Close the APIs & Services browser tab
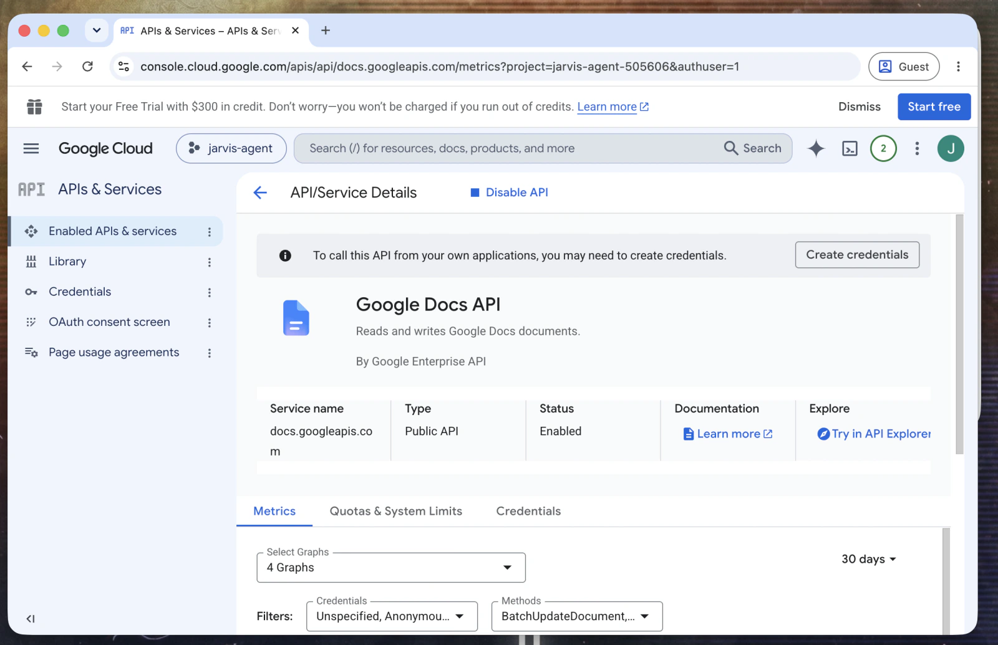 pyautogui.click(x=295, y=31)
